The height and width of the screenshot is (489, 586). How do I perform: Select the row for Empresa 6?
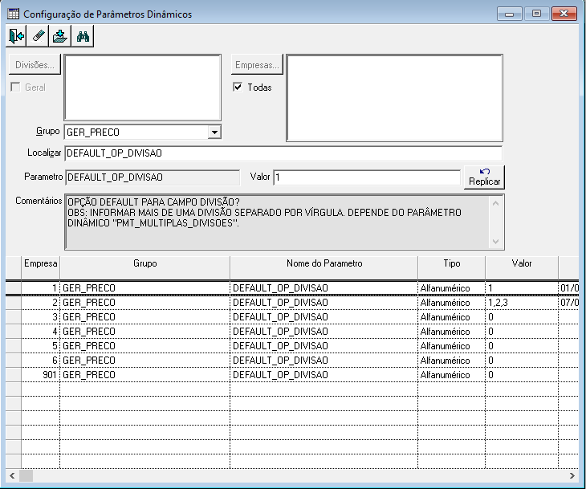coord(292,361)
